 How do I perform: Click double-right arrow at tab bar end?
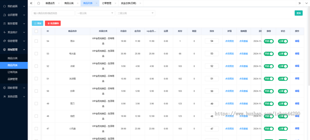299,3
